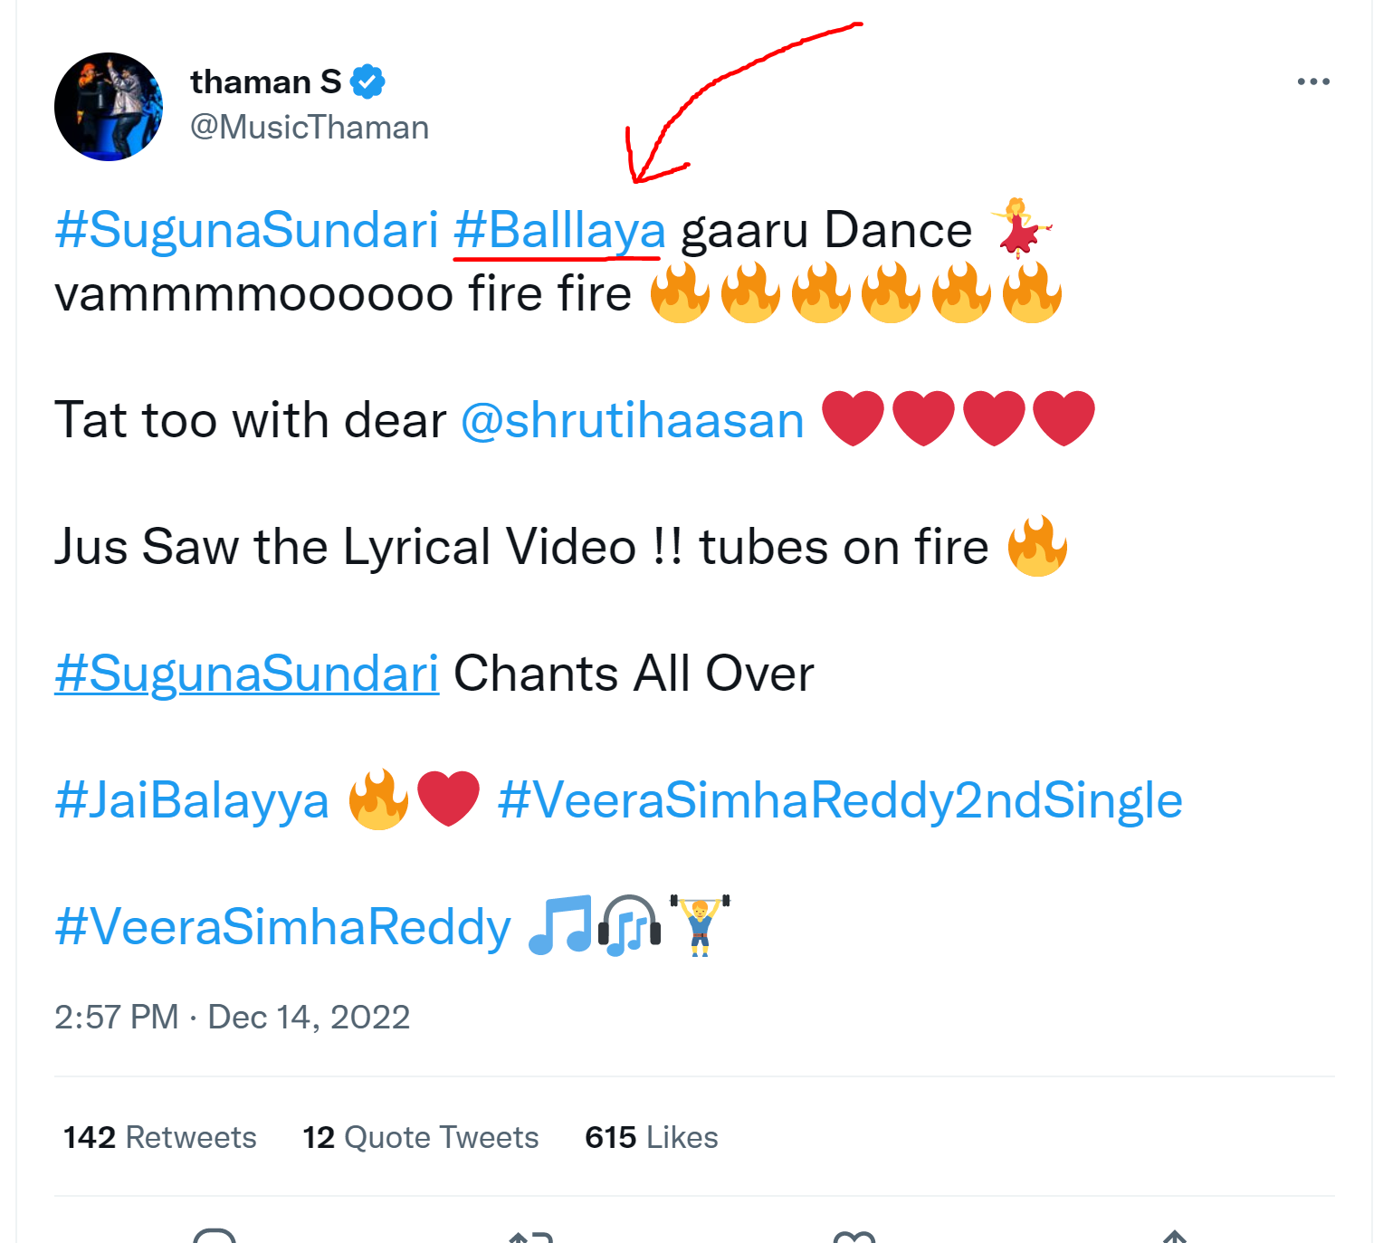
Task: Open the three-dot more options menu
Action: [x=1313, y=81]
